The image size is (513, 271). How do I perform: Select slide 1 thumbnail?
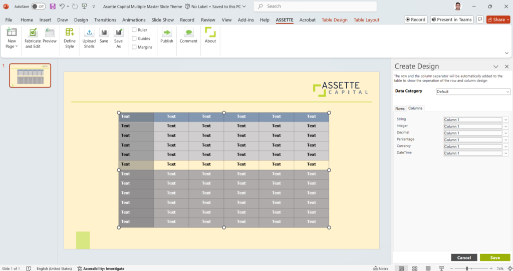pyautogui.click(x=30, y=75)
